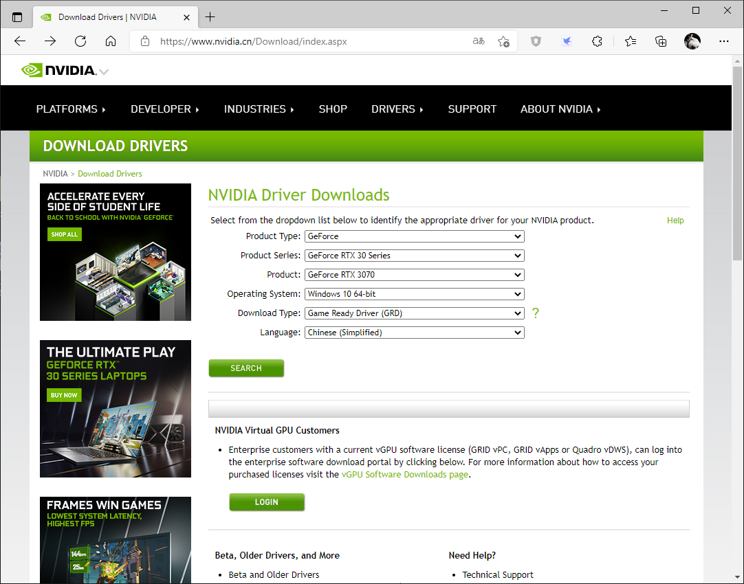Click the browser back arrow
Screen dimensions: 744x584
point(20,41)
